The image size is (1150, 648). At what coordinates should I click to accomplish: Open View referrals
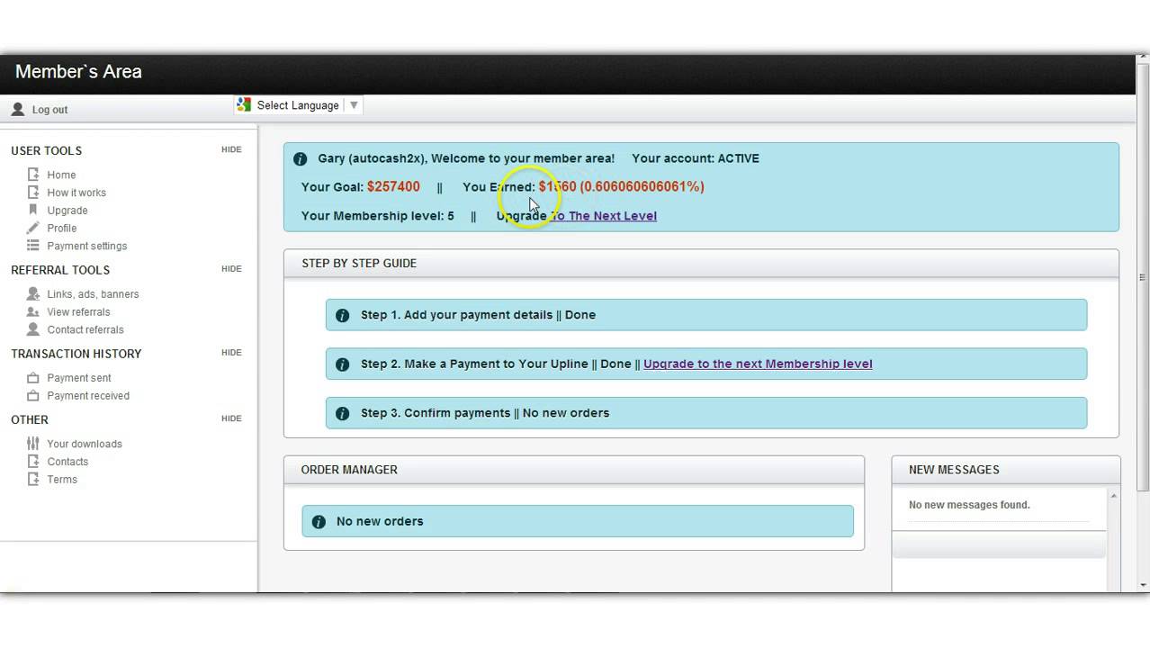click(78, 311)
